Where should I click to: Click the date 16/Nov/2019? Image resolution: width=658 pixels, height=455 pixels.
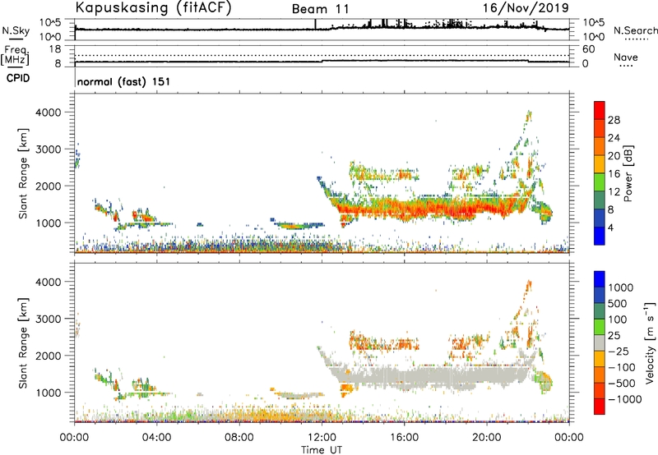pos(526,8)
